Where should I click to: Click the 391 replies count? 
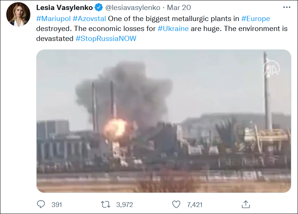click(x=57, y=204)
